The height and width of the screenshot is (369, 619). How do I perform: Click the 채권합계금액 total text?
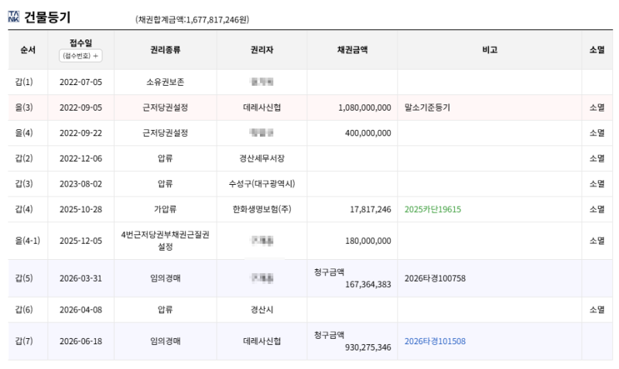tap(192, 19)
